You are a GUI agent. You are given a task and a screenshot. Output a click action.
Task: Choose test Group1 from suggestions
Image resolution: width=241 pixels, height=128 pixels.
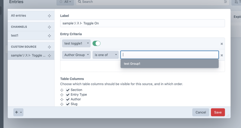[x=169, y=64]
